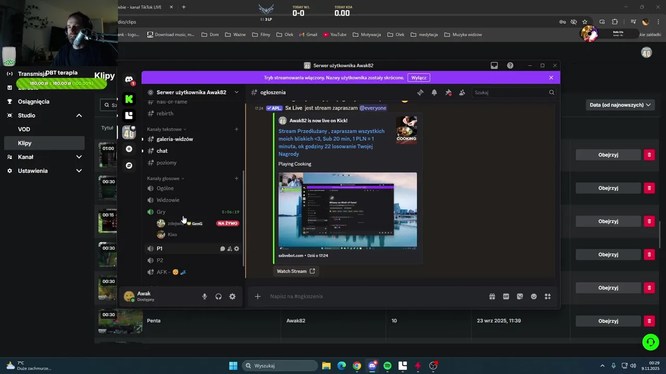Create a voice channel plus icon

236,179
